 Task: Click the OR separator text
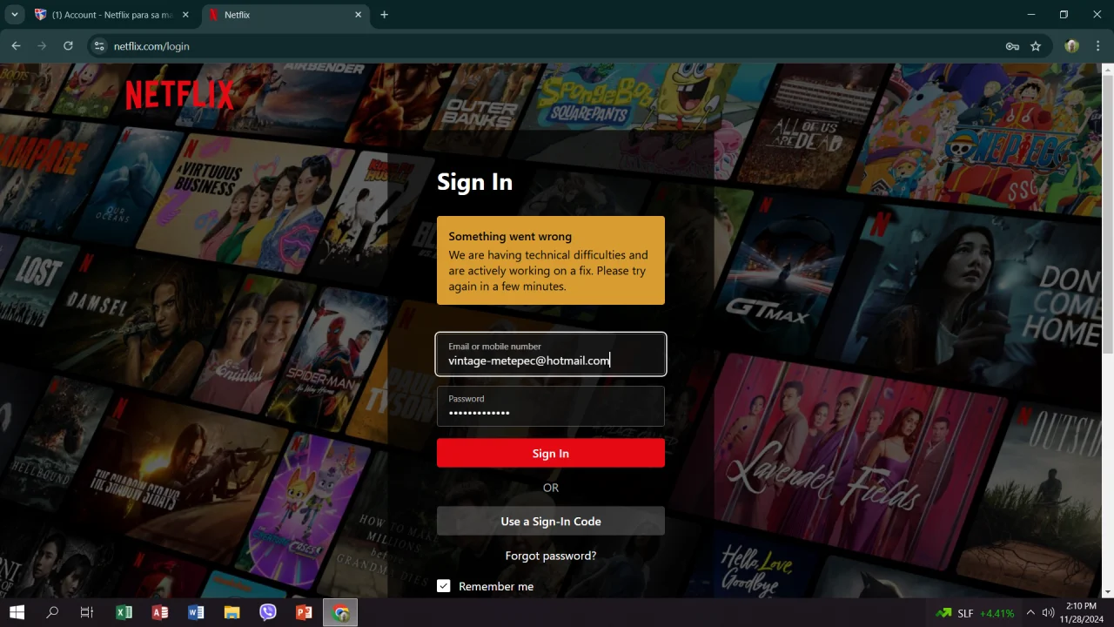coord(551,488)
